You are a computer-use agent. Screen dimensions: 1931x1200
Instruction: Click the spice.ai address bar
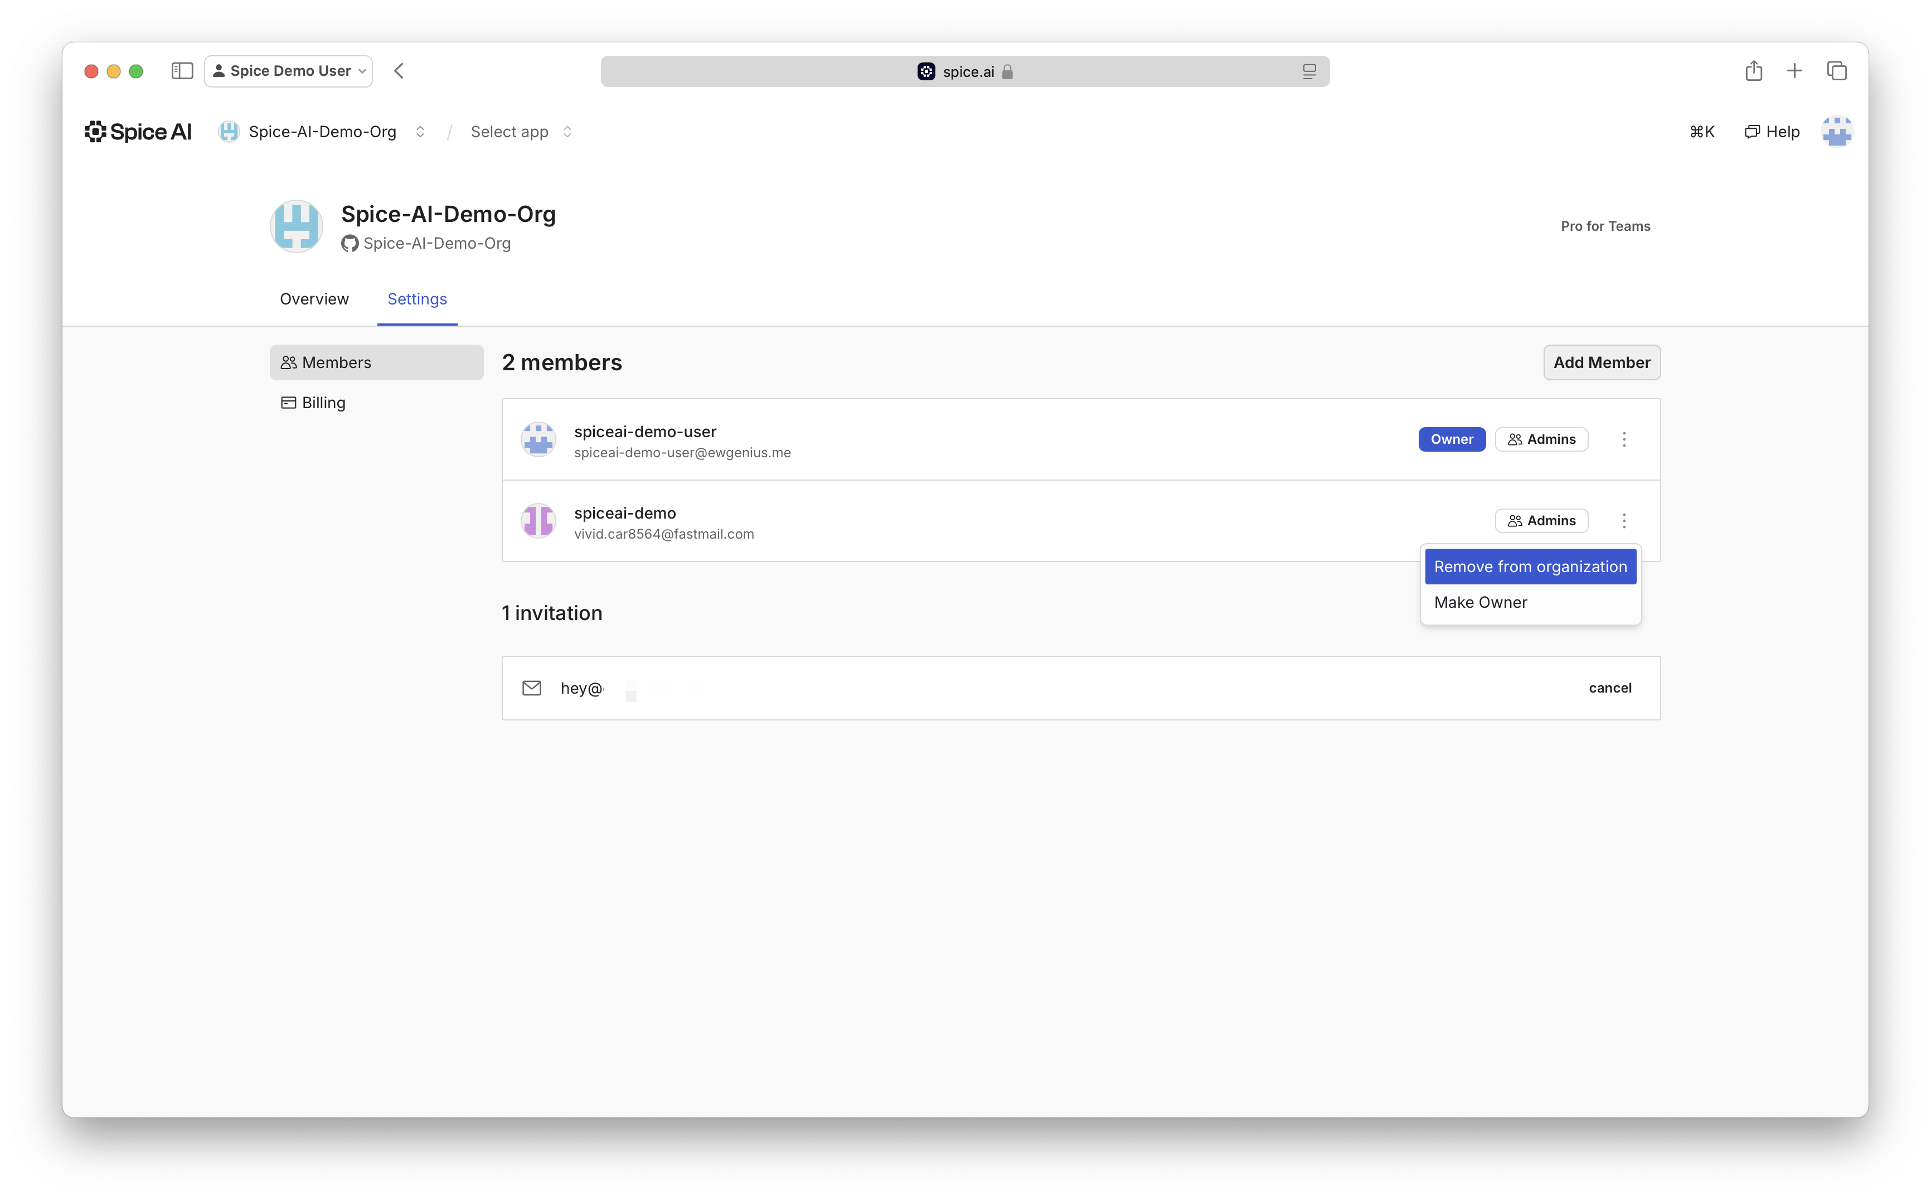[965, 71]
